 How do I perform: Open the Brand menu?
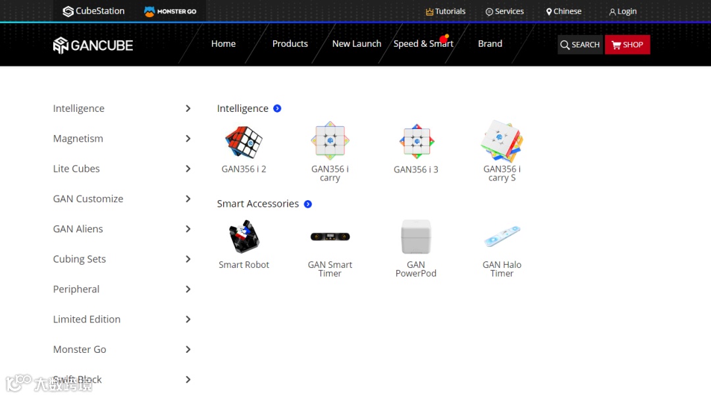(490, 43)
